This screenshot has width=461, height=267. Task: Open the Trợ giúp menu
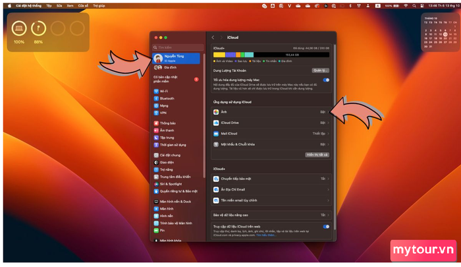click(x=98, y=3)
